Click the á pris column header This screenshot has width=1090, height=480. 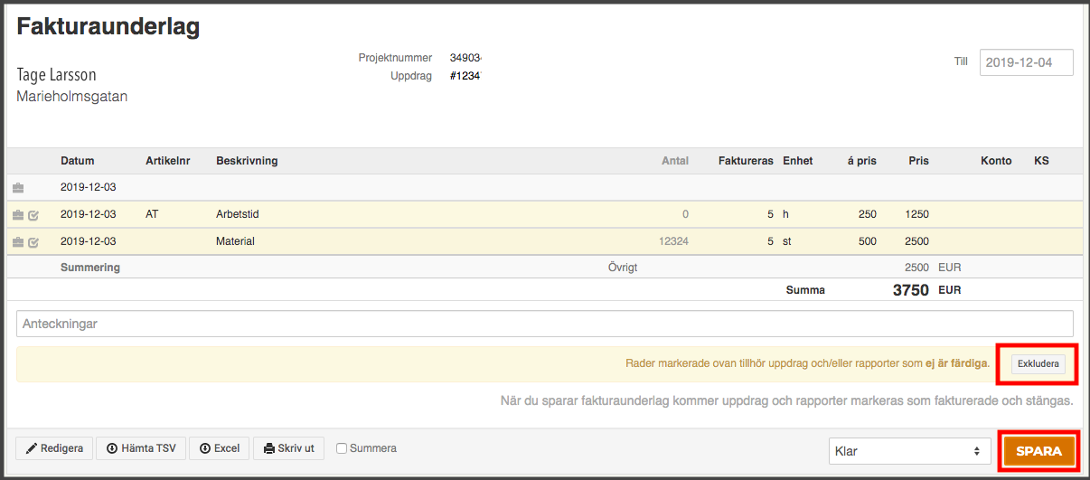[861, 161]
